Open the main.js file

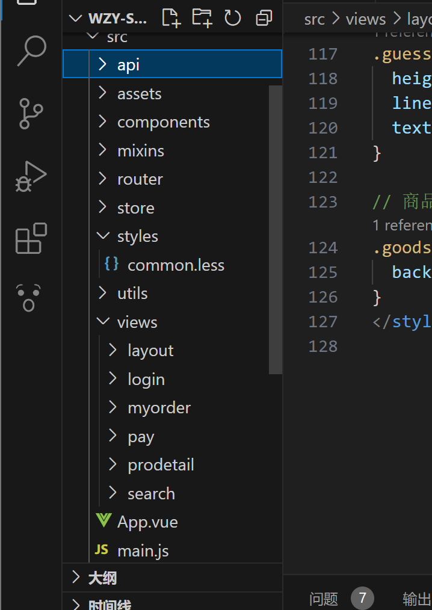(x=143, y=550)
